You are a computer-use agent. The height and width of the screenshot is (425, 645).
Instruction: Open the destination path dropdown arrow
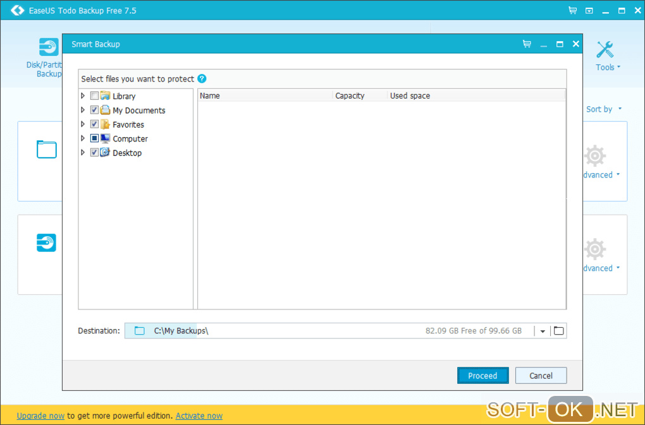coord(543,331)
